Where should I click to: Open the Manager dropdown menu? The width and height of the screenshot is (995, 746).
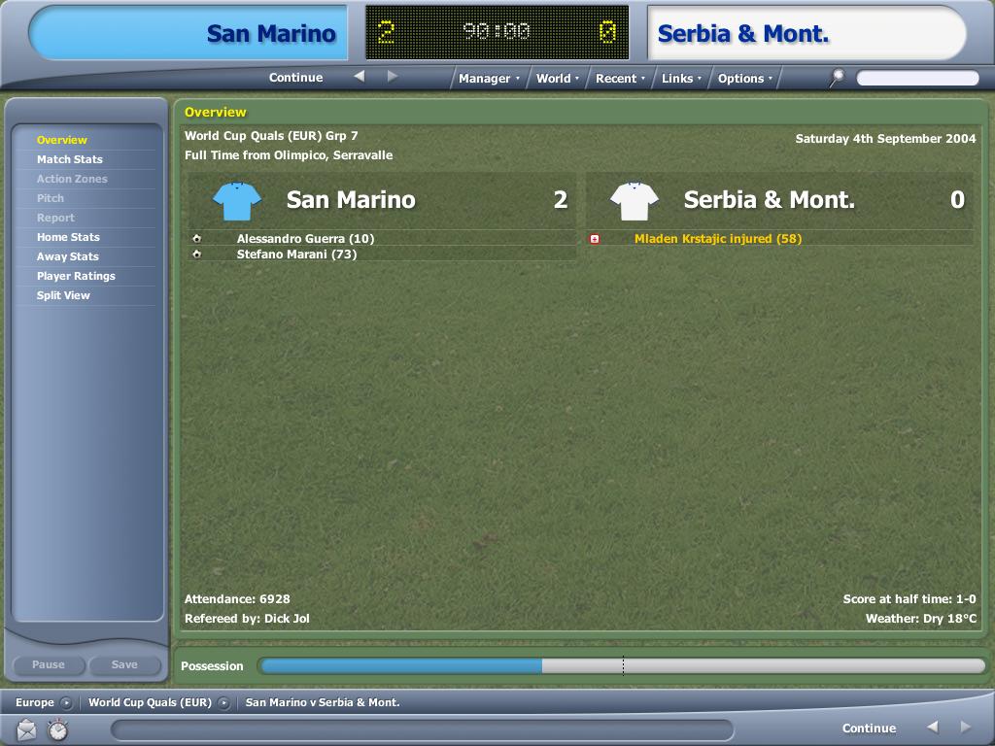pyautogui.click(x=489, y=79)
